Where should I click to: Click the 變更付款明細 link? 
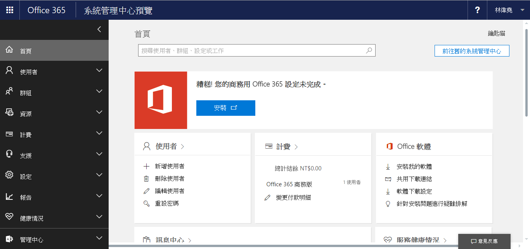coord(293,197)
